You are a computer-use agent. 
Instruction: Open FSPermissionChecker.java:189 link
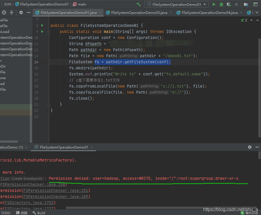(56, 197)
